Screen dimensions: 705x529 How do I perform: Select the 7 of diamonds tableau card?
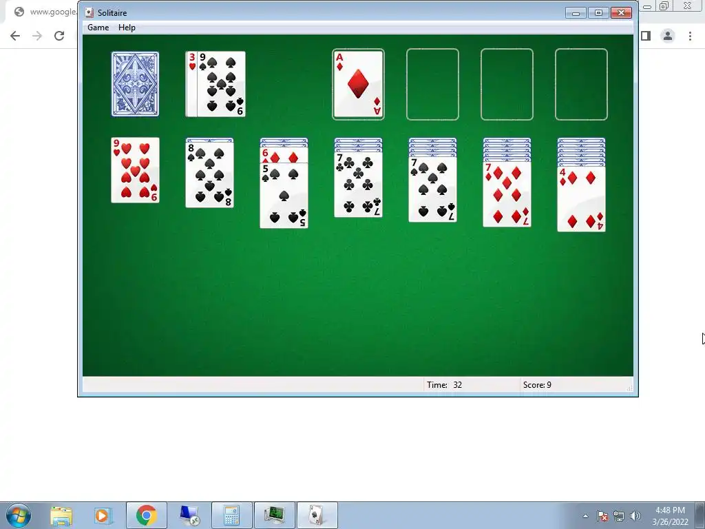[507, 194]
